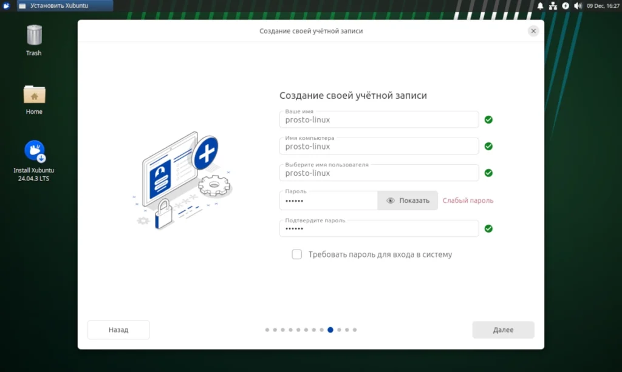Click the green checkmark beside Имя компьютера
Screen dimensions: 622x372
489,147
